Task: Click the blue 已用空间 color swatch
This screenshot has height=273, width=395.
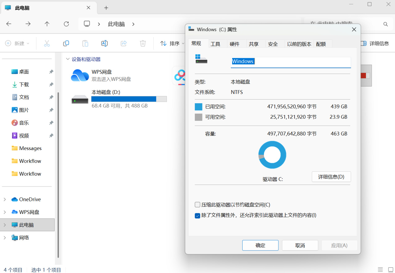Action: click(199, 107)
